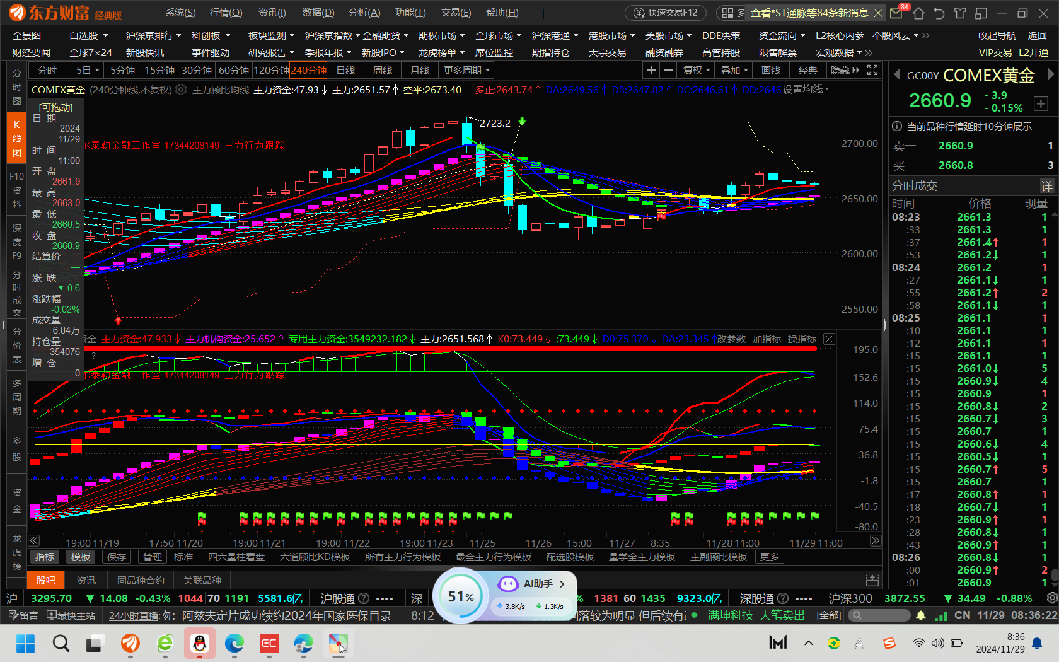Viewport: 1059px width, 662px height.
Task: Dismiss the ST通脉 news notification
Action: 878,13
